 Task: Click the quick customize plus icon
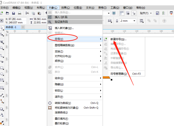tap(164, 21)
